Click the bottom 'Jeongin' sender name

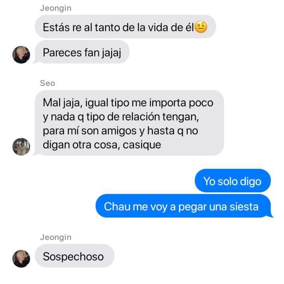coord(56,238)
